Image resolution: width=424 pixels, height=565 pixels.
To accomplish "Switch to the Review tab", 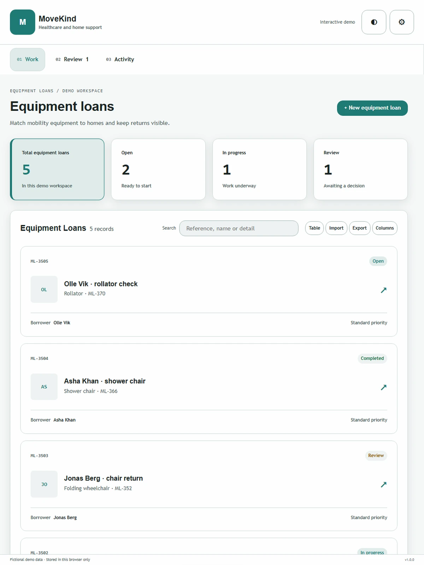I will coord(72,59).
